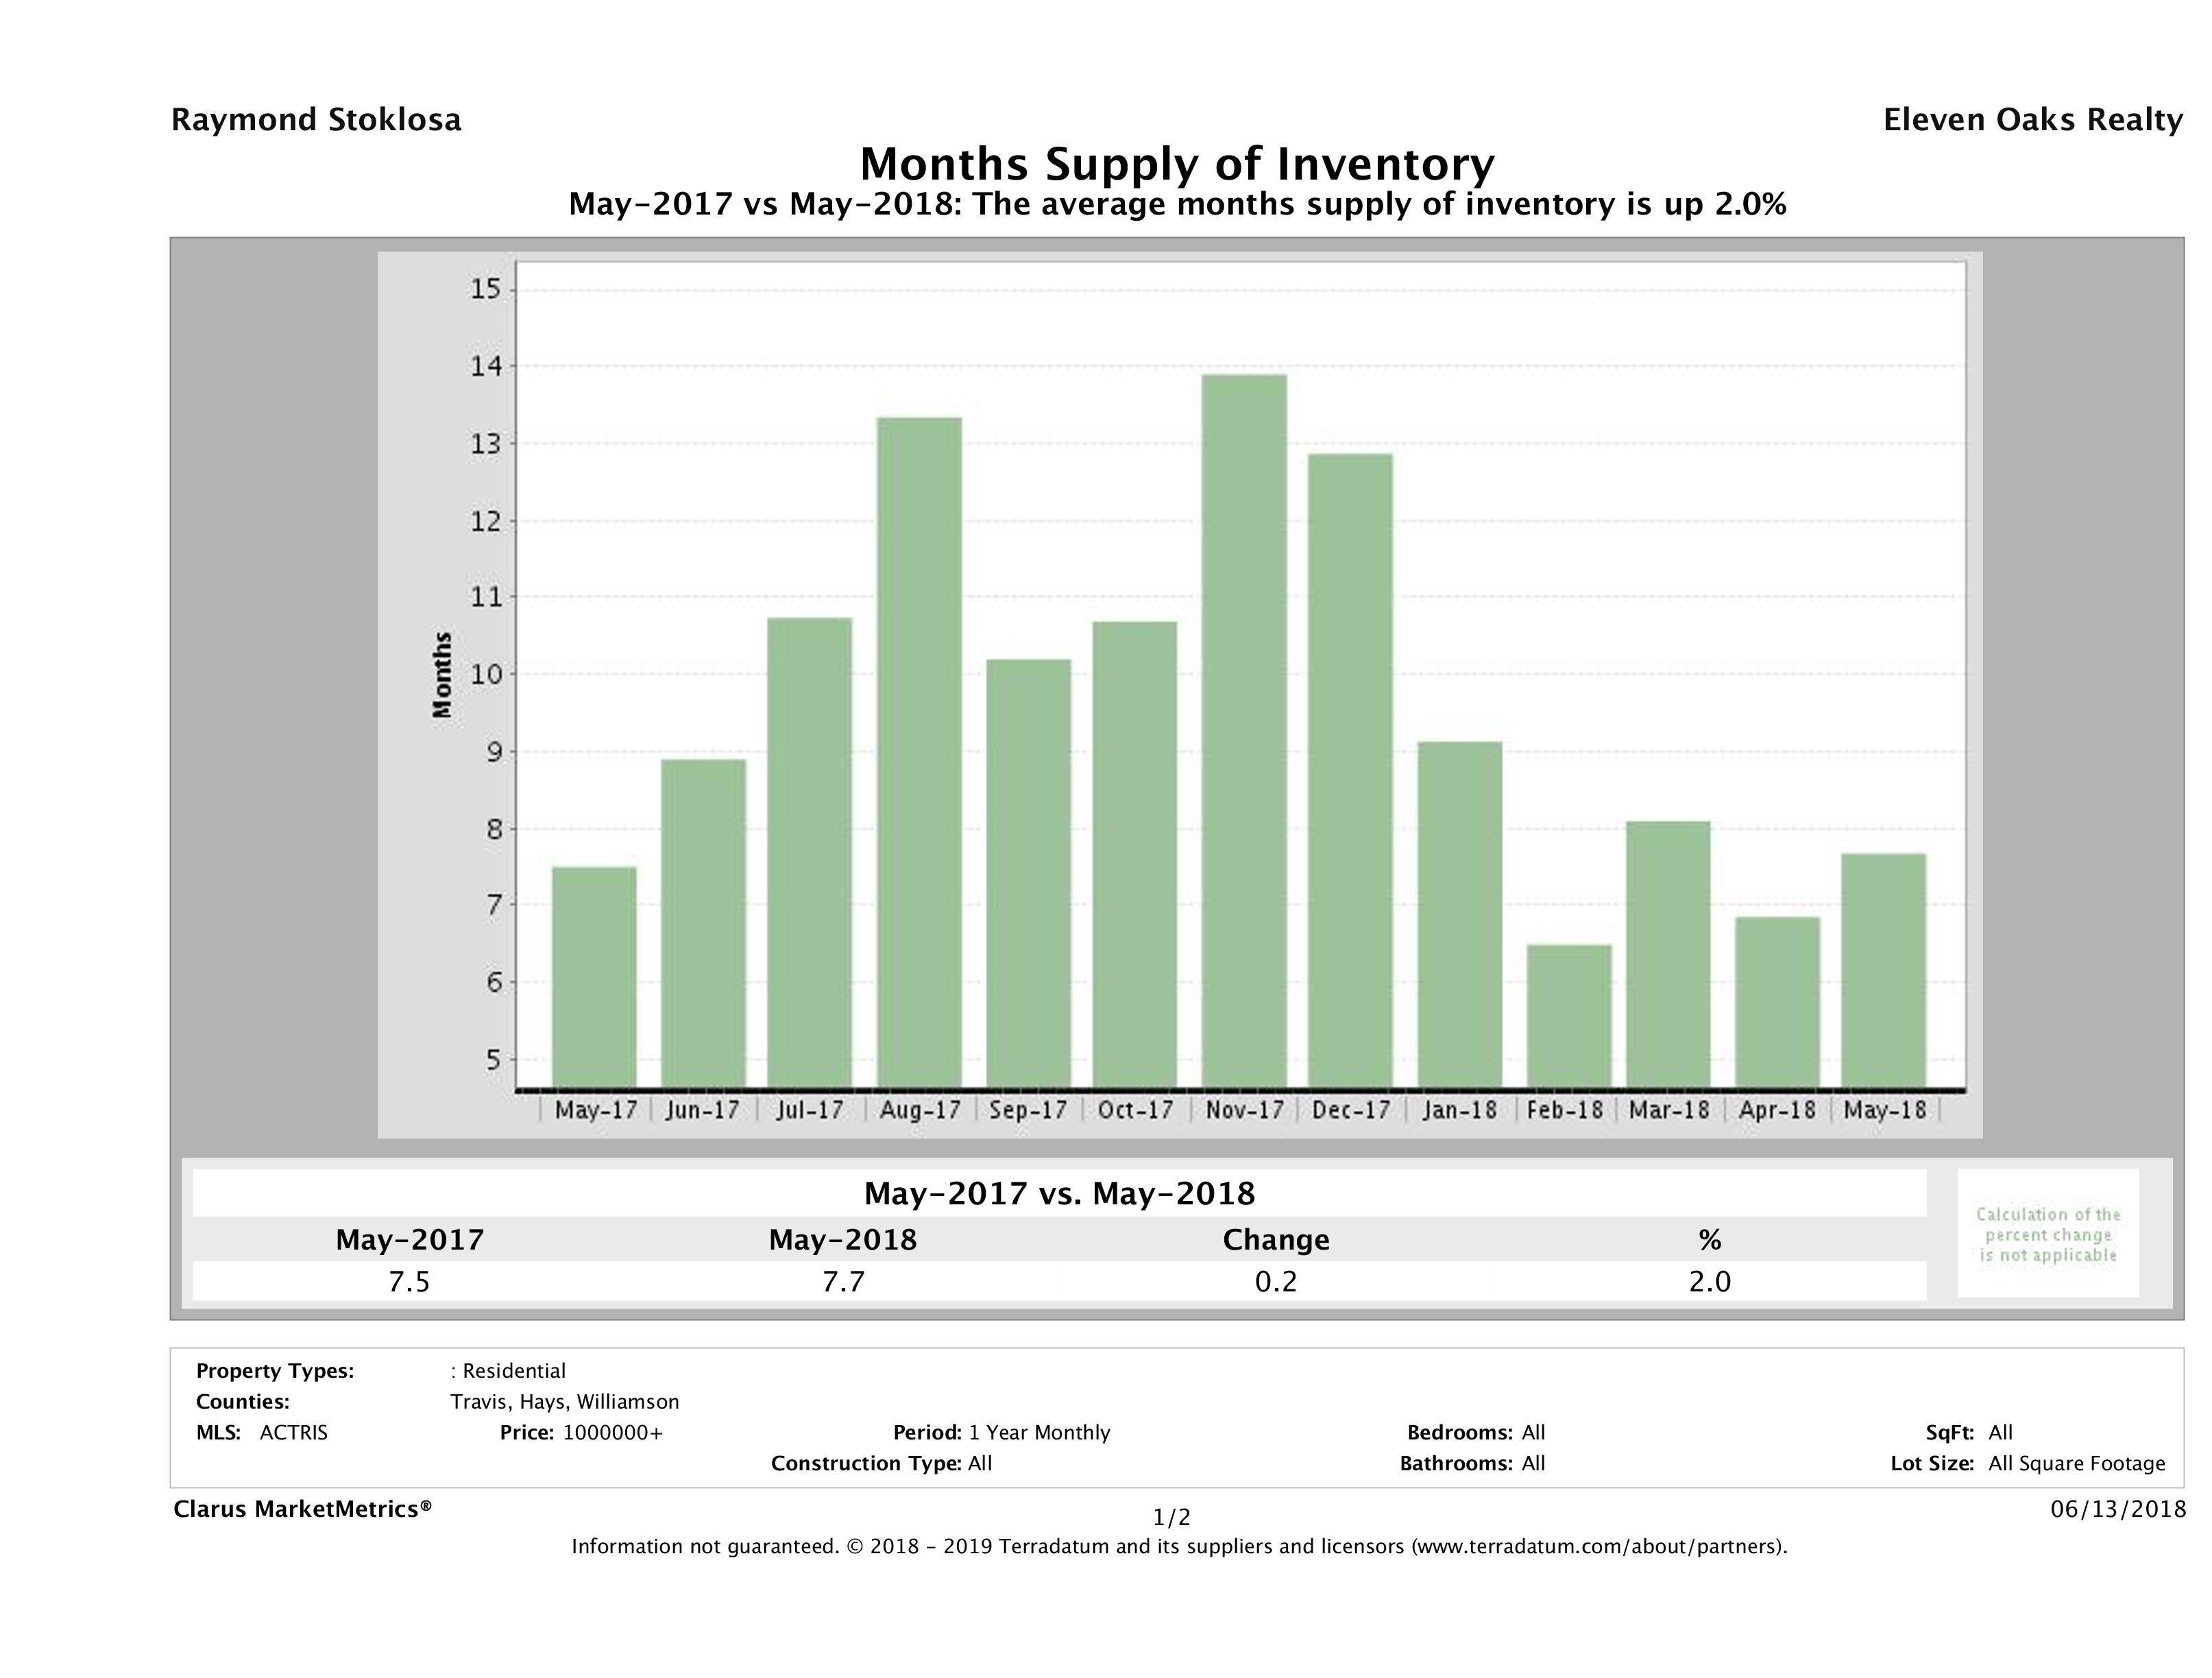Click the Jan-18 axis label
The image size is (2212, 1678).
click(x=1459, y=1110)
